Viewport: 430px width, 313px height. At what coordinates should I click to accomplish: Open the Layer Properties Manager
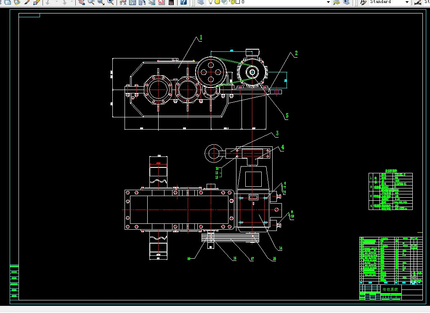point(201,2)
